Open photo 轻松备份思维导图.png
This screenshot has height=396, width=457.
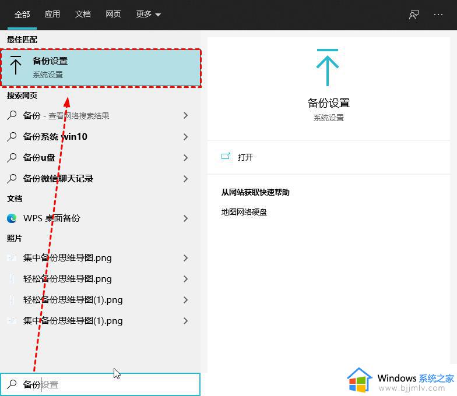pos(68,278)
